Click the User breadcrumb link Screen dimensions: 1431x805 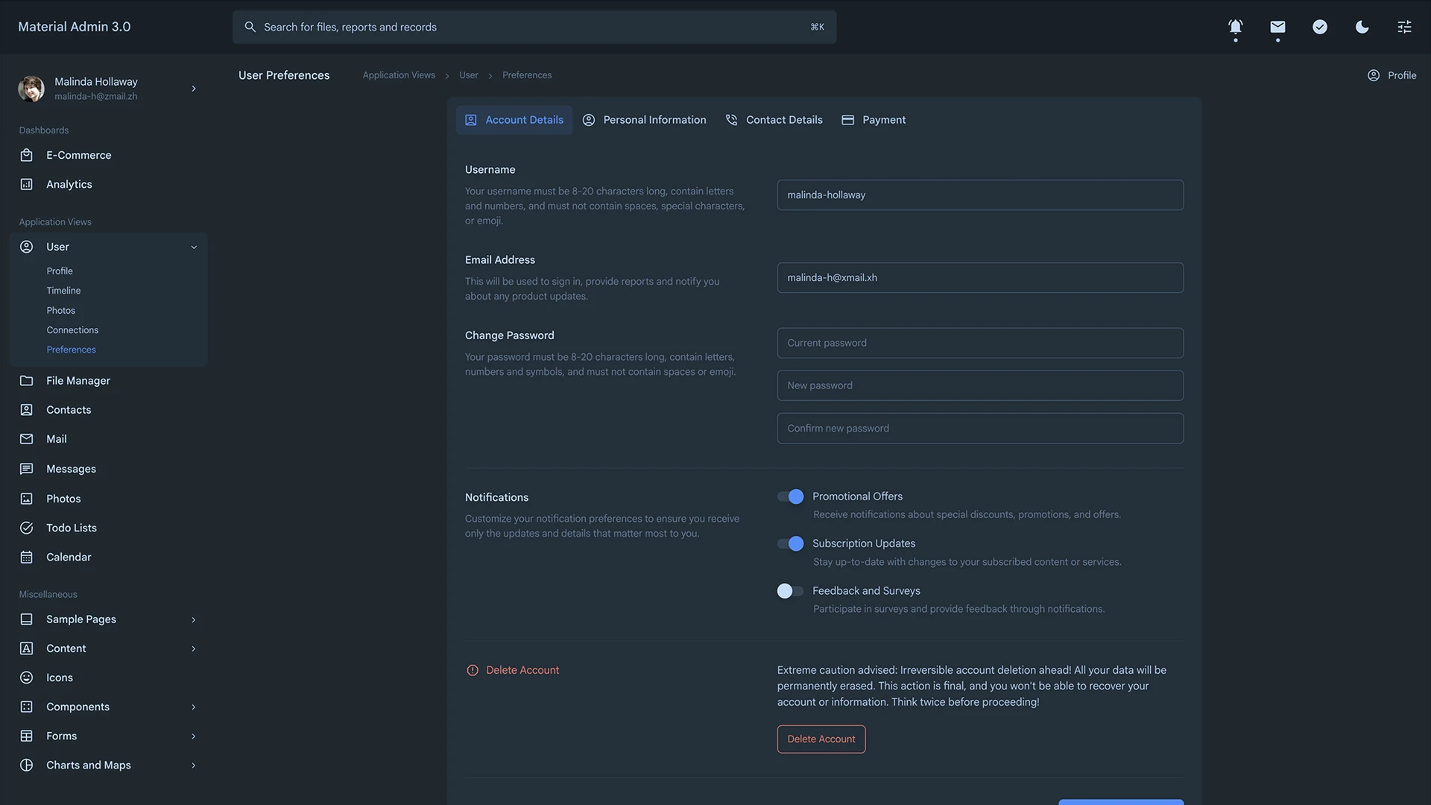click(469, 75)
